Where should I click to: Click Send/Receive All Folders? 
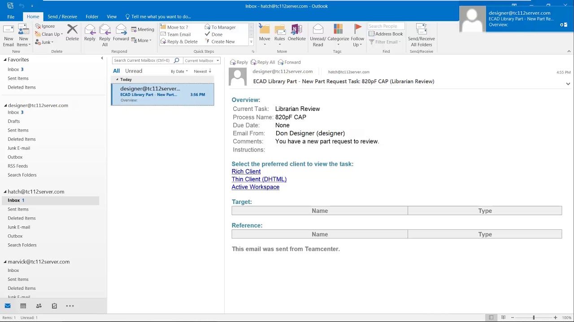pos(422,35)
